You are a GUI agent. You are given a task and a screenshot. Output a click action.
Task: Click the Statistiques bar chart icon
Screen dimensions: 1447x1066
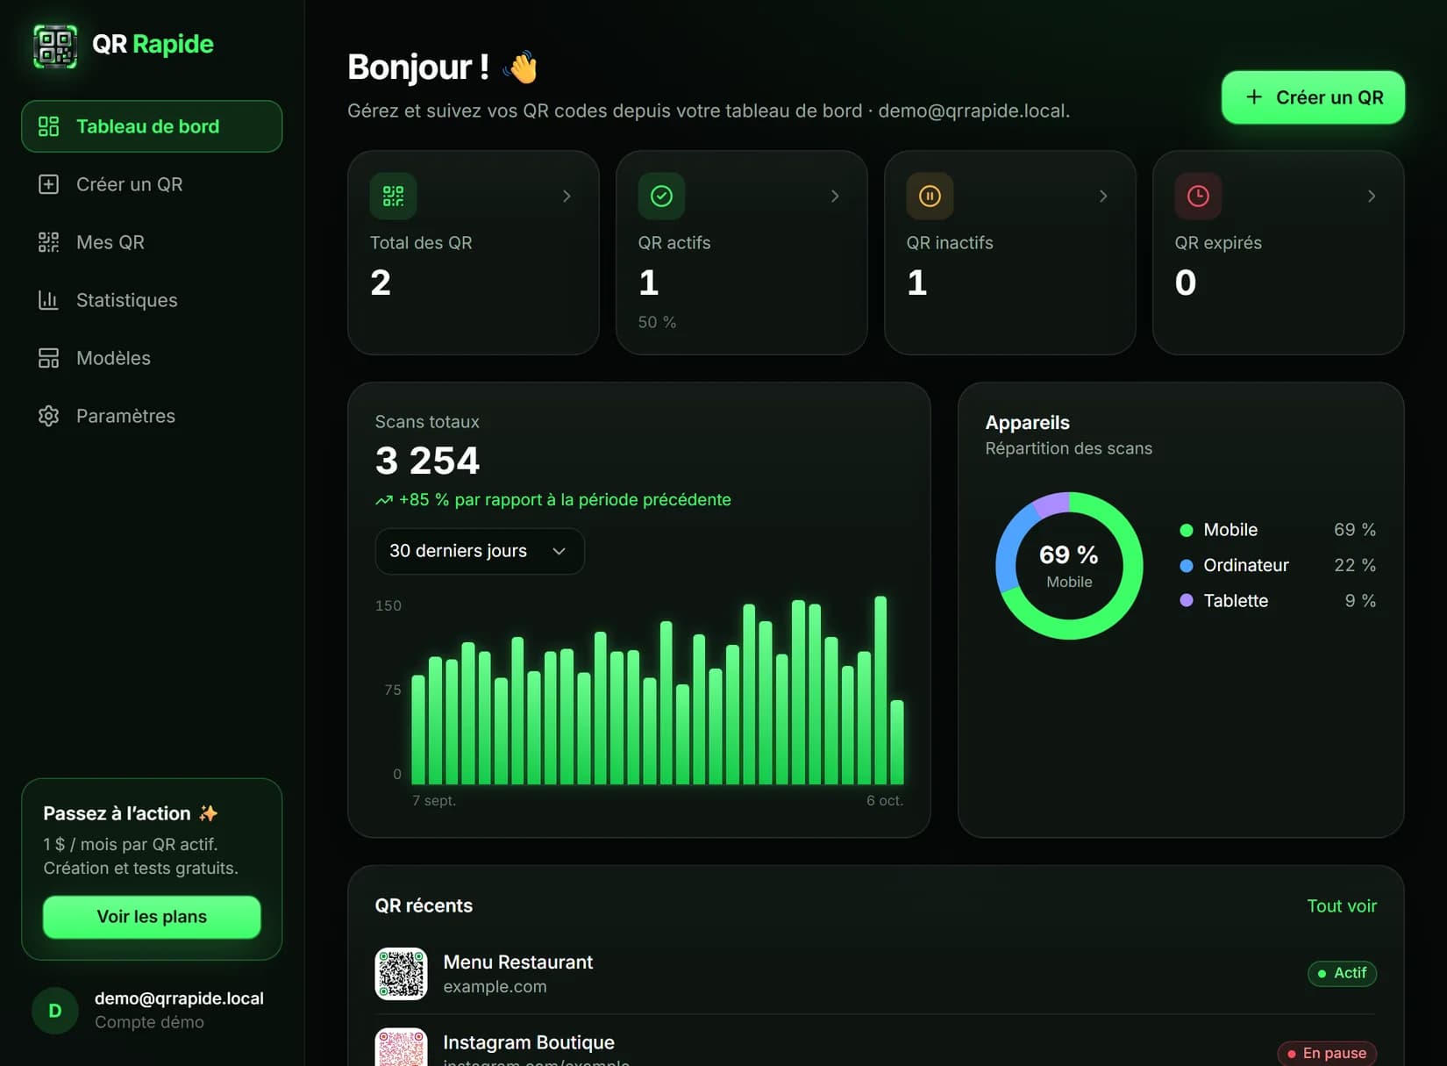click(48, 300)
